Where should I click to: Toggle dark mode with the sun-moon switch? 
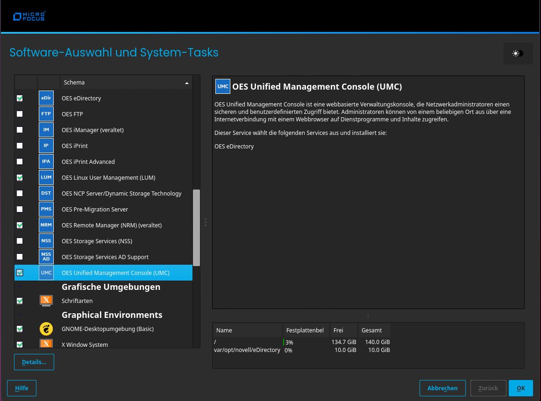tap(518, 53)
